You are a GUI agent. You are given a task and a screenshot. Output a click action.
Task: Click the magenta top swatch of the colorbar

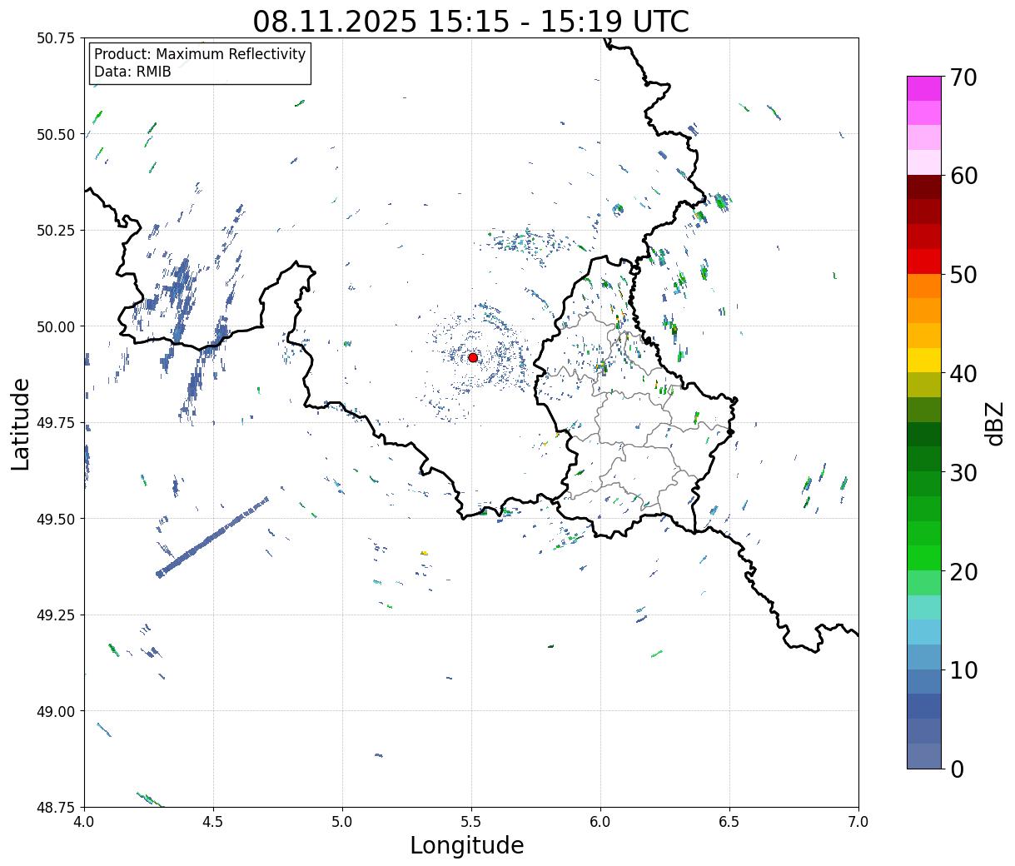(x=924, y=88)
